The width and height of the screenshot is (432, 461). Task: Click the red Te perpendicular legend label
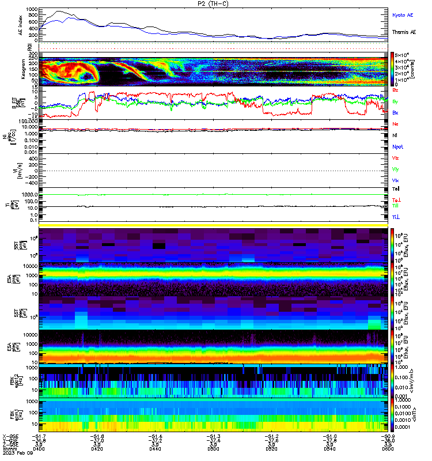pyautogui.click(x=396, y=200)
